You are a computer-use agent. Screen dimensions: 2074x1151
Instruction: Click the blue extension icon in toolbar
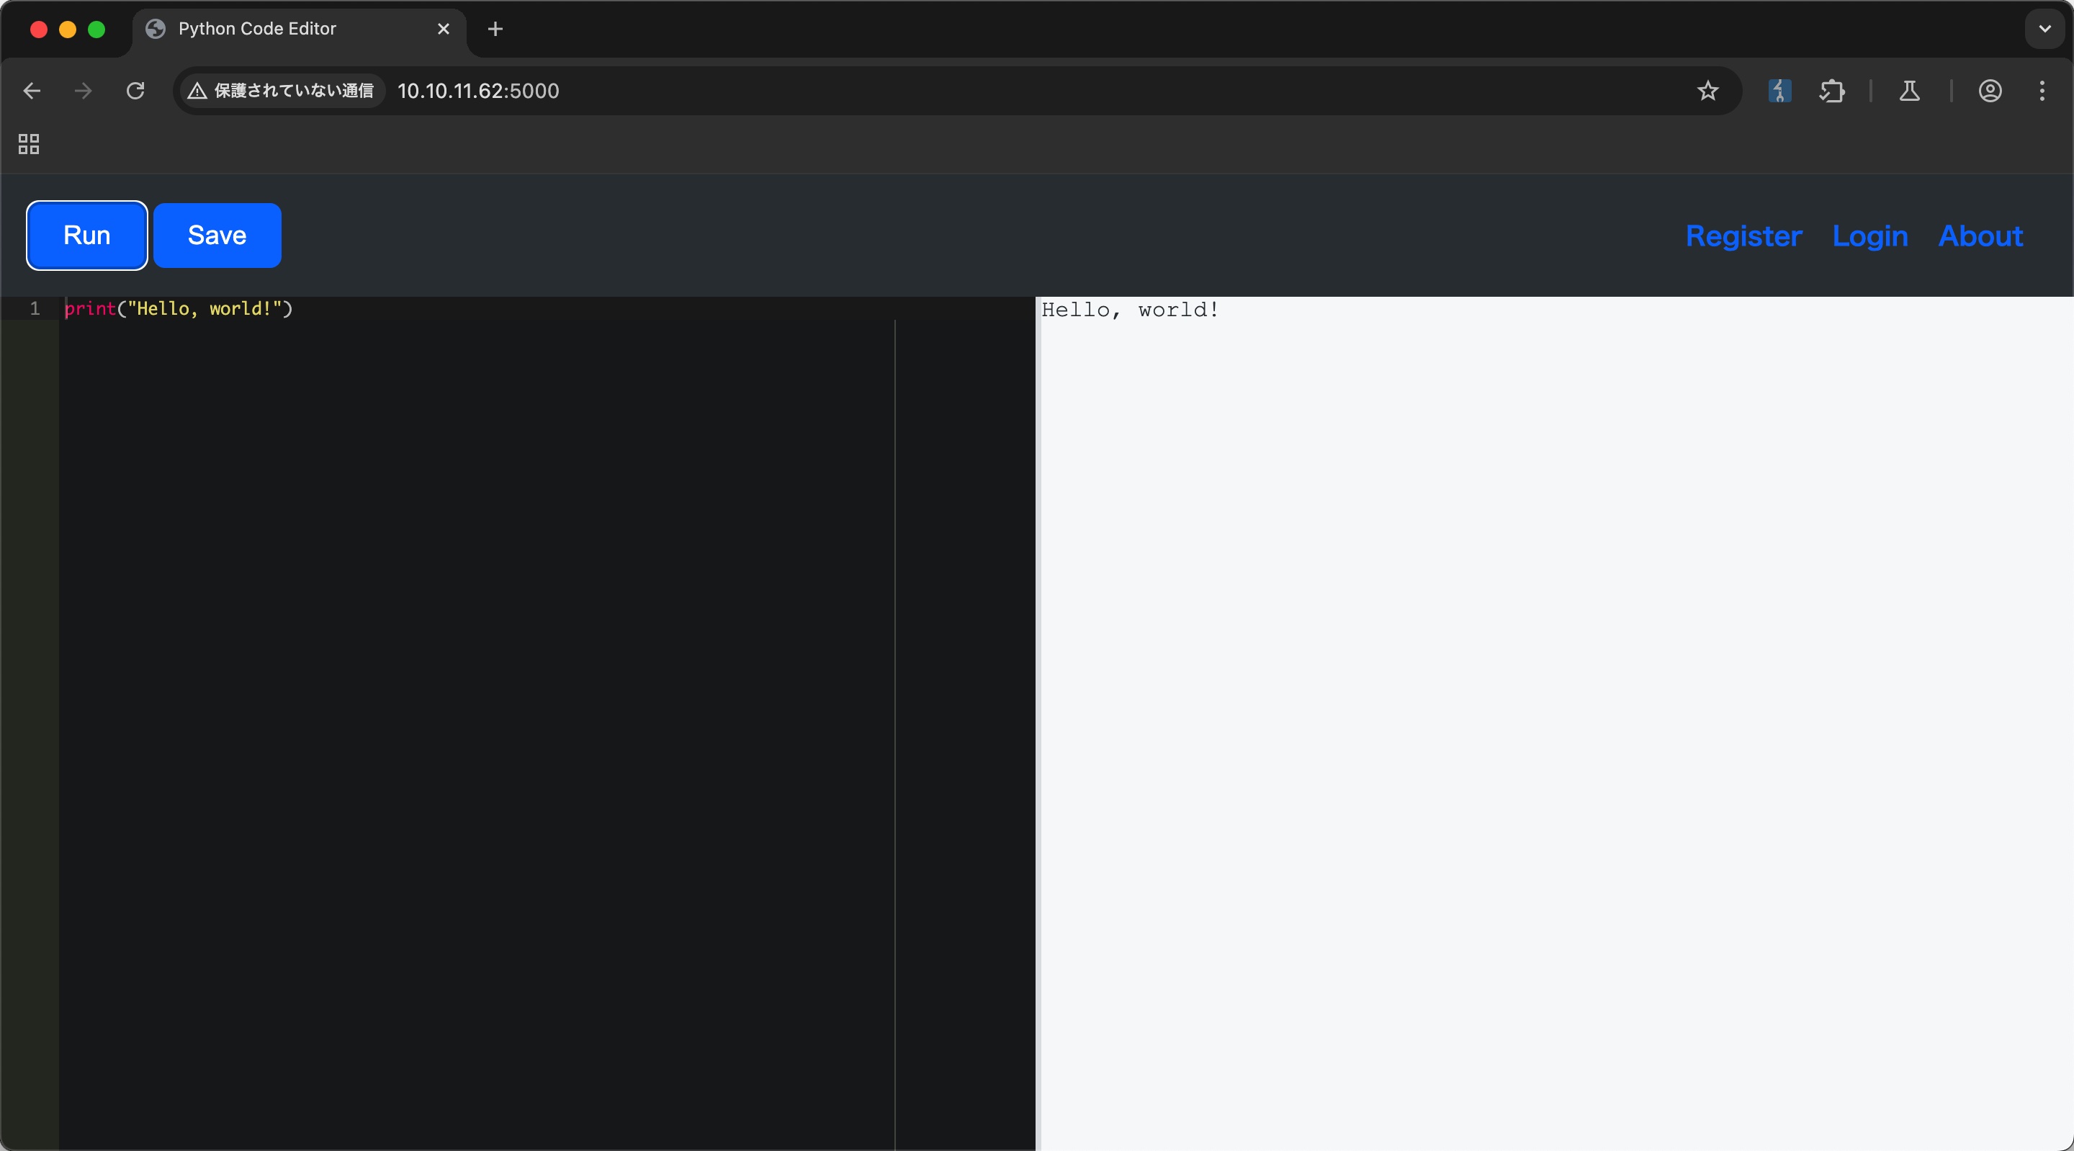(x=1779, y=91)
